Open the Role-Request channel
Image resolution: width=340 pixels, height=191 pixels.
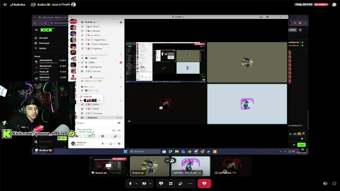coord(101,44)
